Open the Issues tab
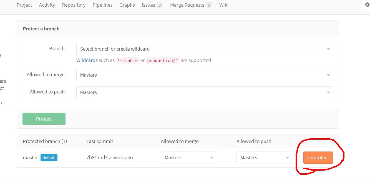The width and height of the screenshot is (370, 180). click(x=148, y=5)
